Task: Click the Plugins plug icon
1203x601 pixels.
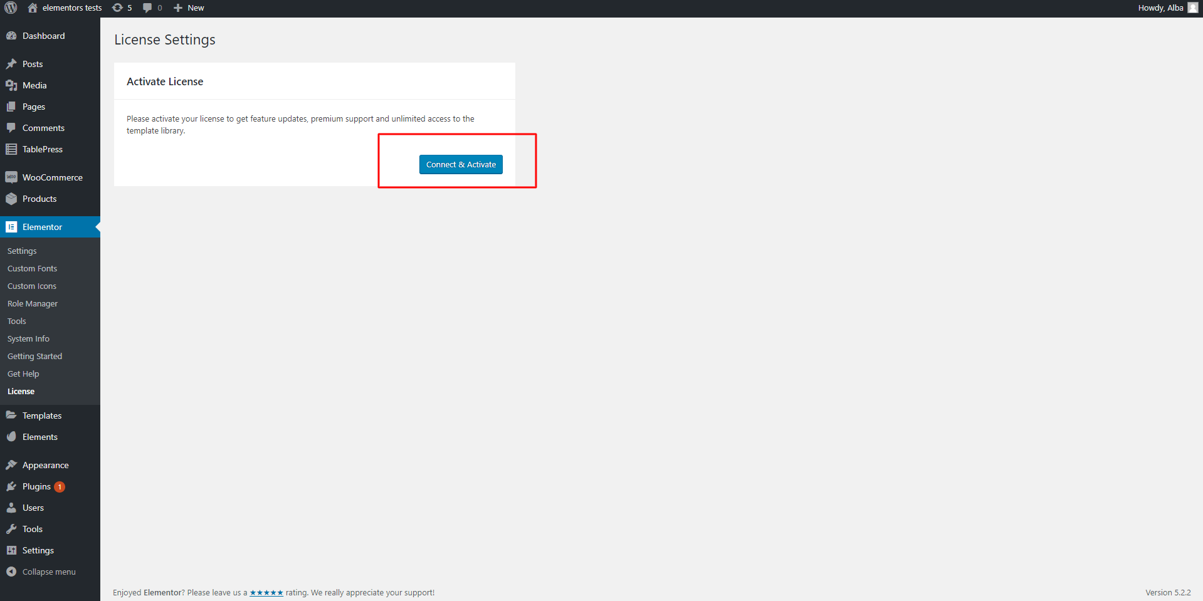Action: tap(11, 486)
